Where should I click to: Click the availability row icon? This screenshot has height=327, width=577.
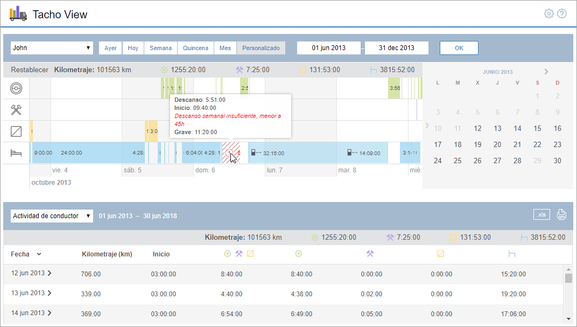click(x=16, y=131)
